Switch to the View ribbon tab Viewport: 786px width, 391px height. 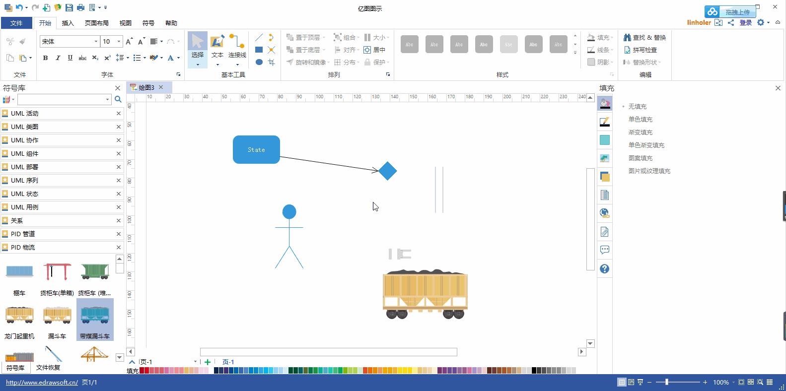click(x=125, y=23)
